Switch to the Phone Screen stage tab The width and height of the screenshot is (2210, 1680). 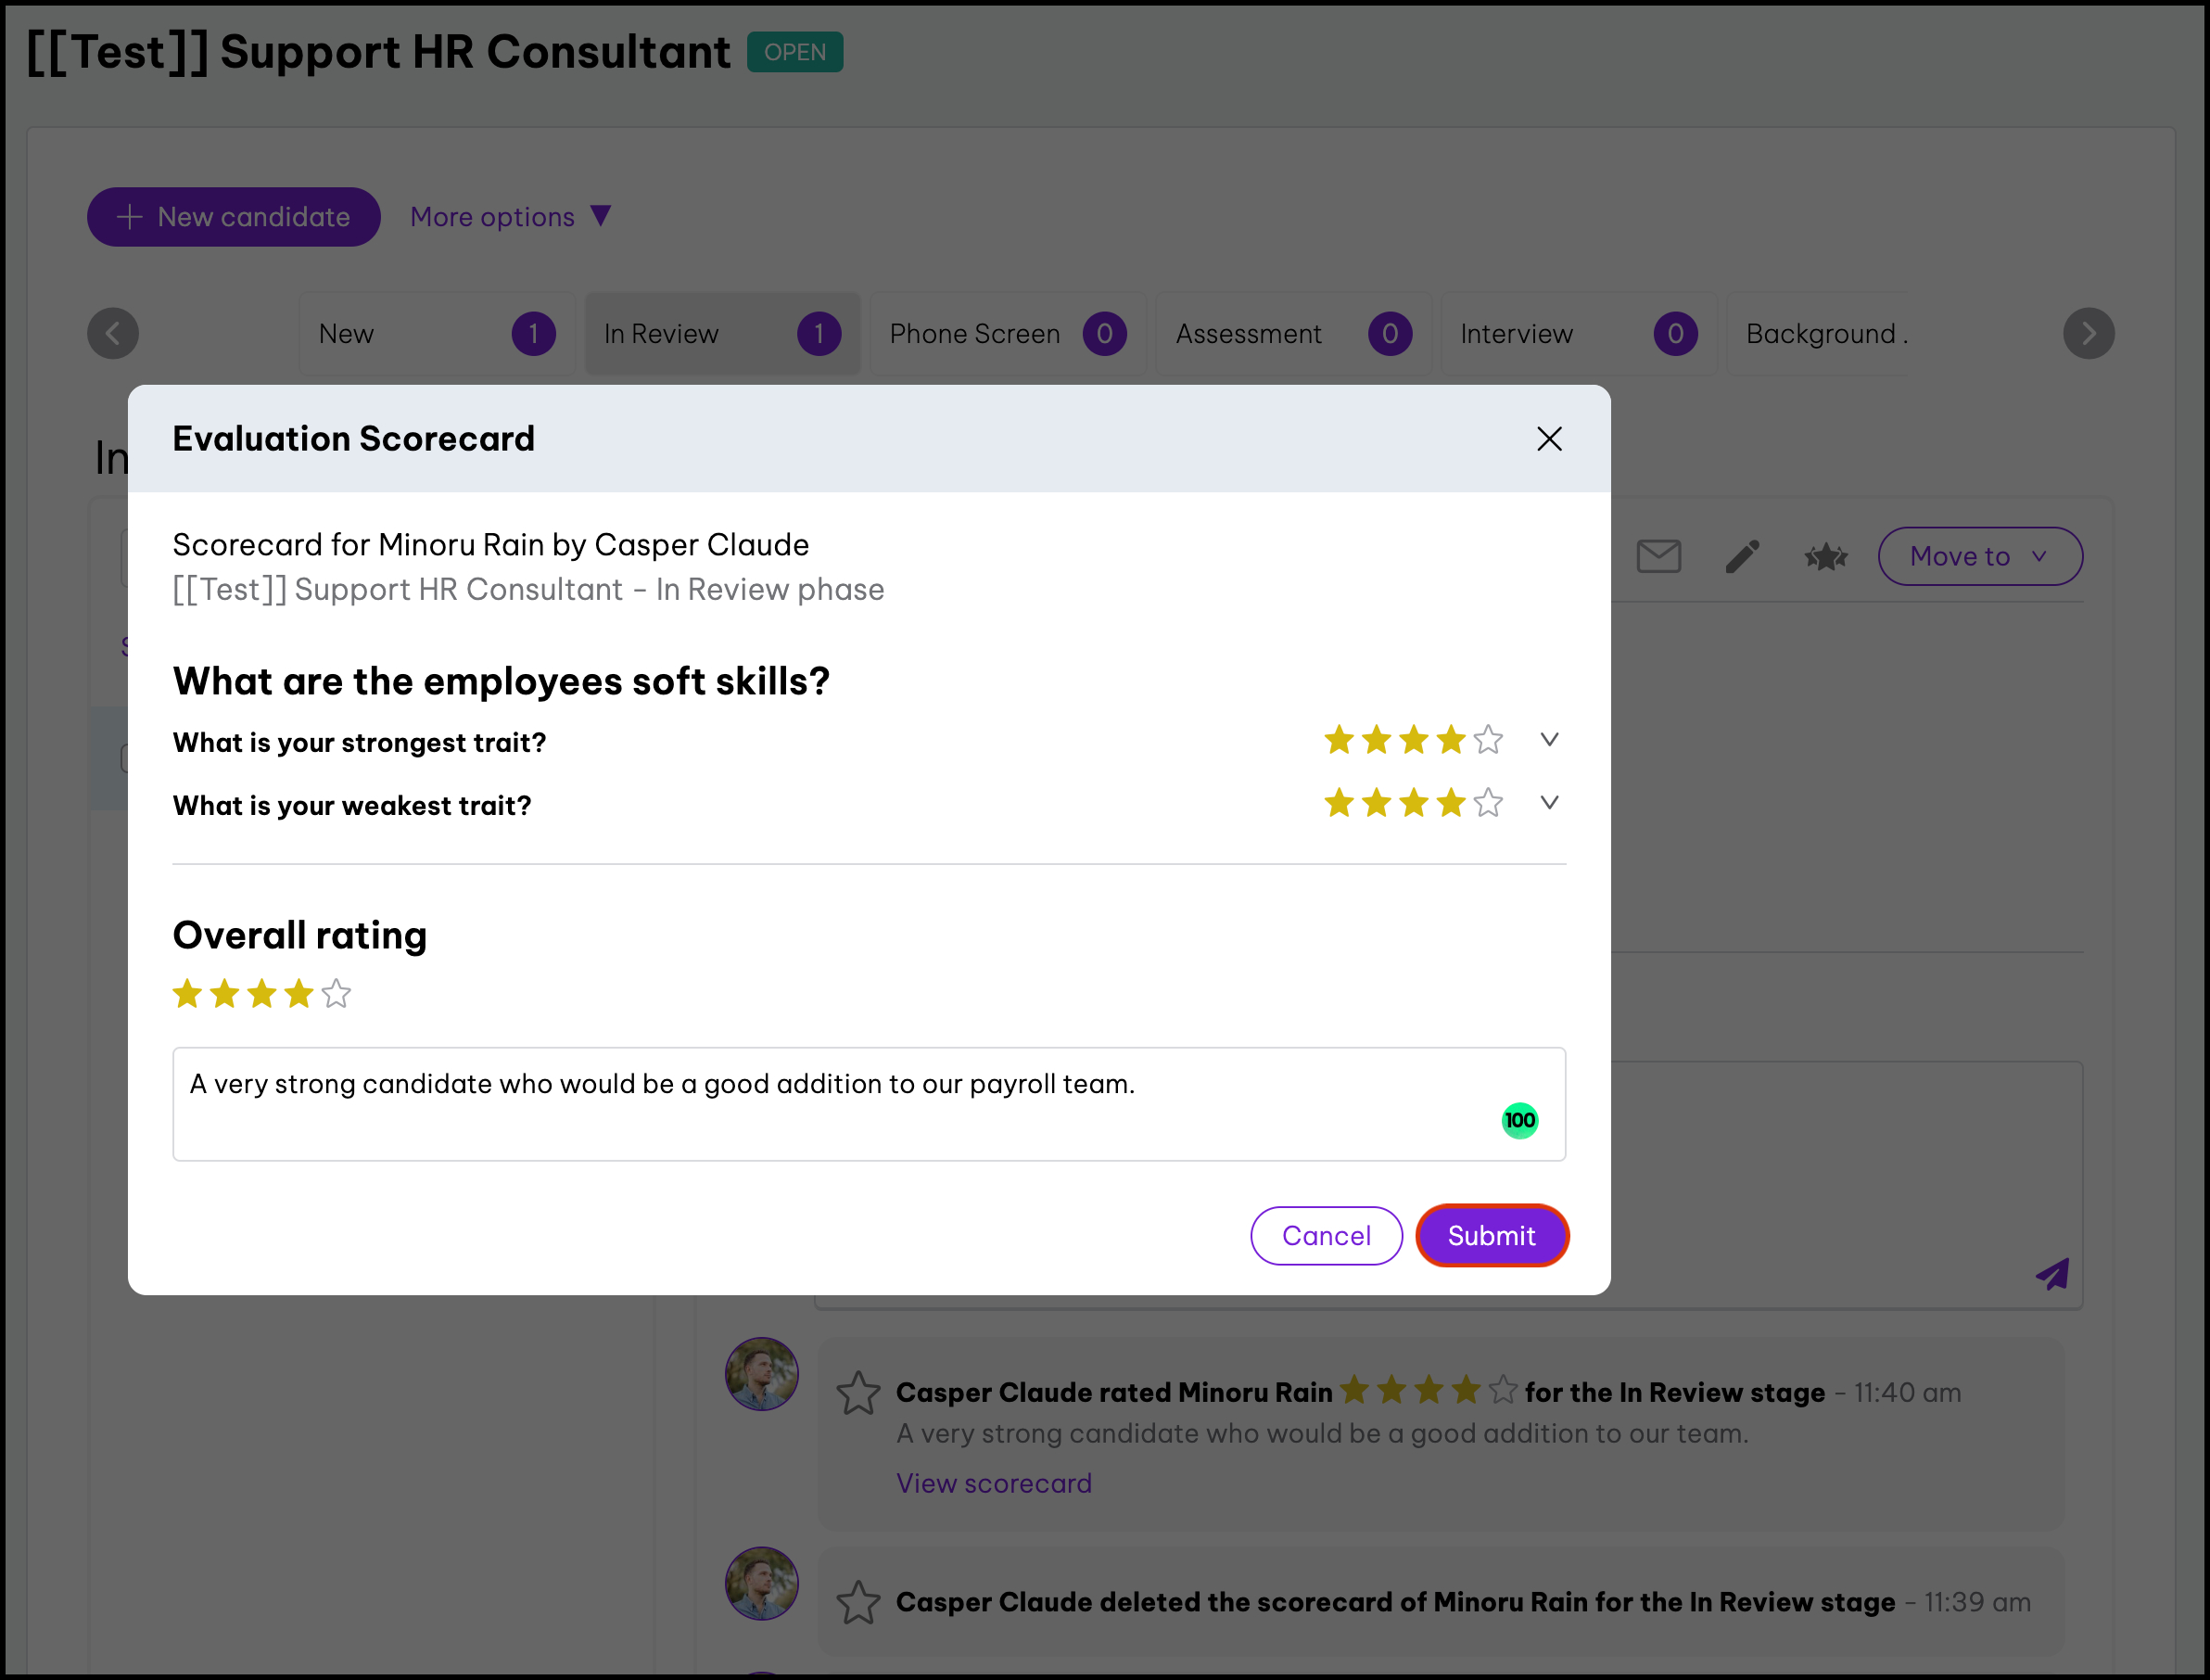[1007, 334]
